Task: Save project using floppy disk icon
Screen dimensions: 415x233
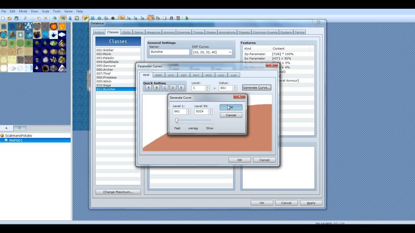Action: tap(17, 18)
